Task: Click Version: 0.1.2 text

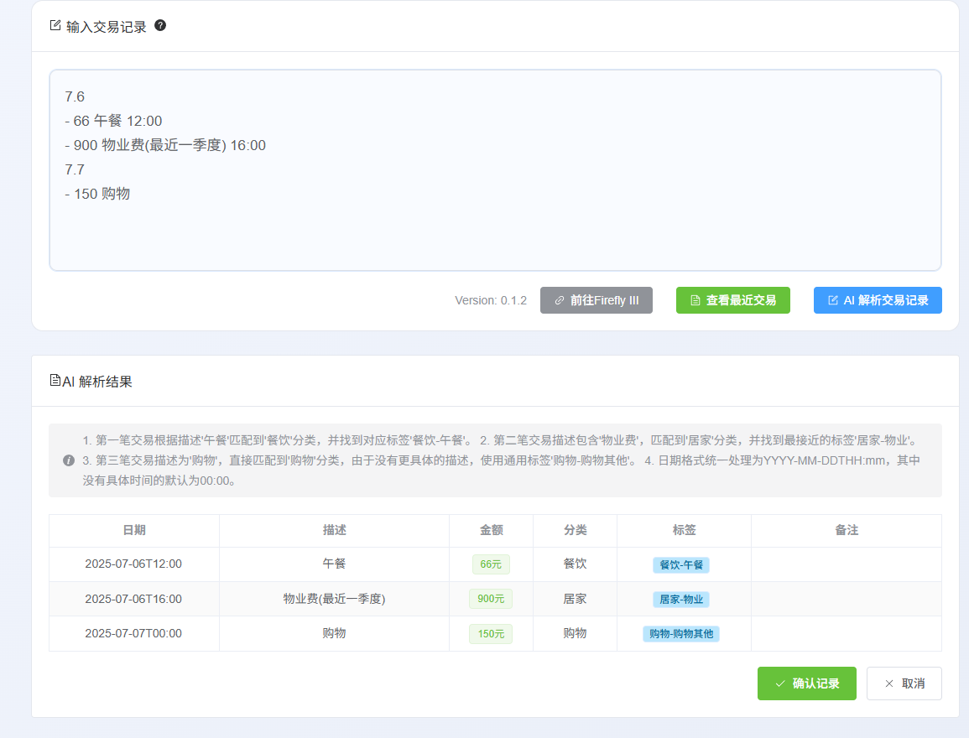Action: [491, 301]
